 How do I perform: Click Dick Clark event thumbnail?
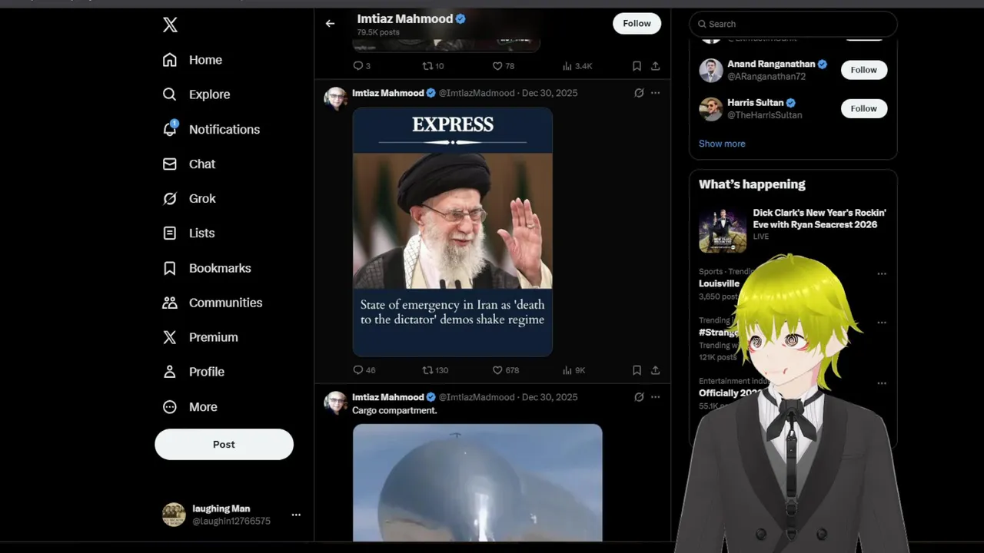coord(723,230)
